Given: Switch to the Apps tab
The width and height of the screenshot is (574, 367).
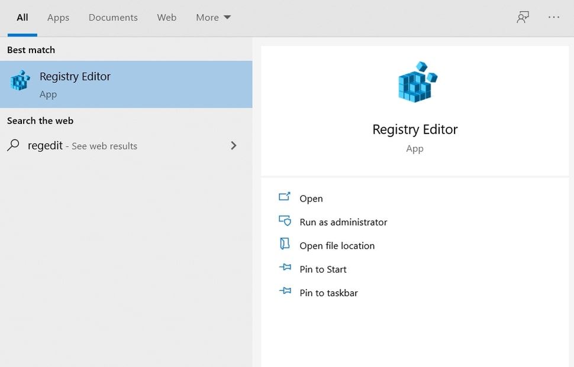Looking at the screenshot, I should [58, 17].
